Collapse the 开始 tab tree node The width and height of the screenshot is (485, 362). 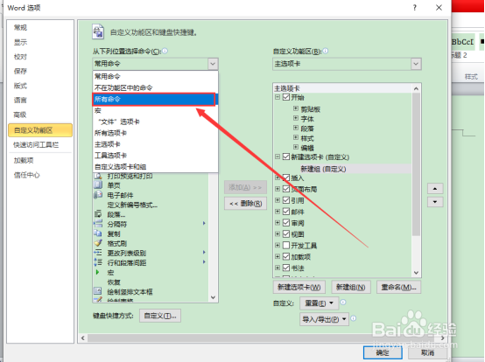pyautogui.click(x=278, y=97)
